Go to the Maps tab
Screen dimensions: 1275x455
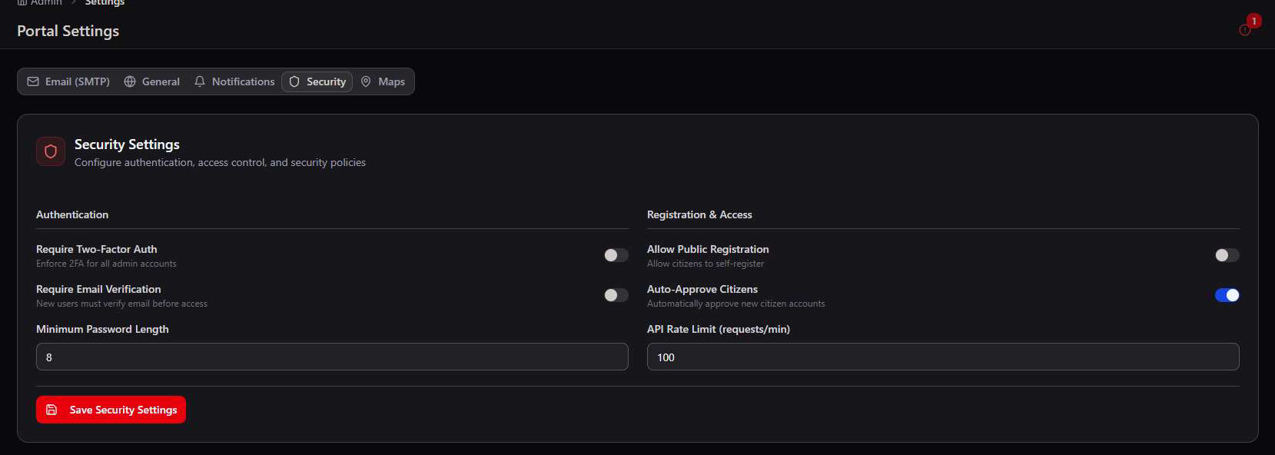[x=383, y=81]
